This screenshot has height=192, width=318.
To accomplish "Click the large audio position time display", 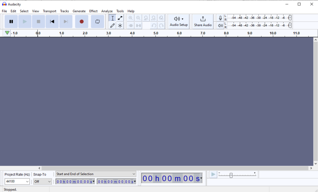I will (171, 178).
